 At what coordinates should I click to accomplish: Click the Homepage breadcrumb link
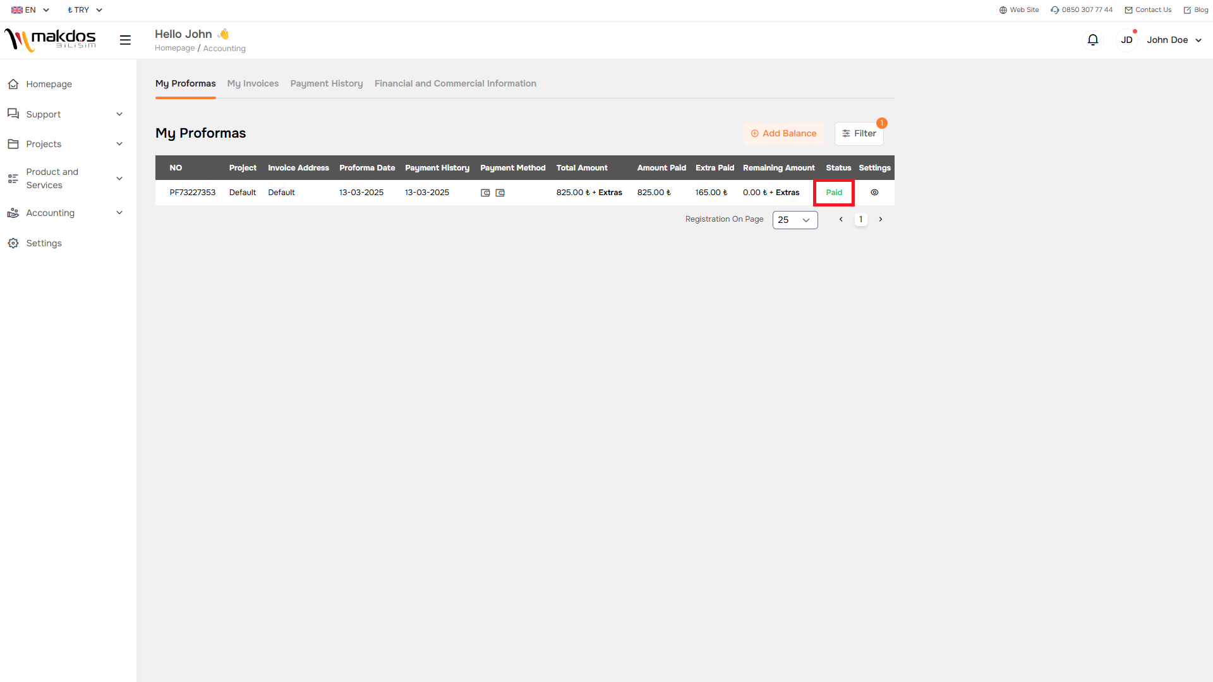coord(174,48)
